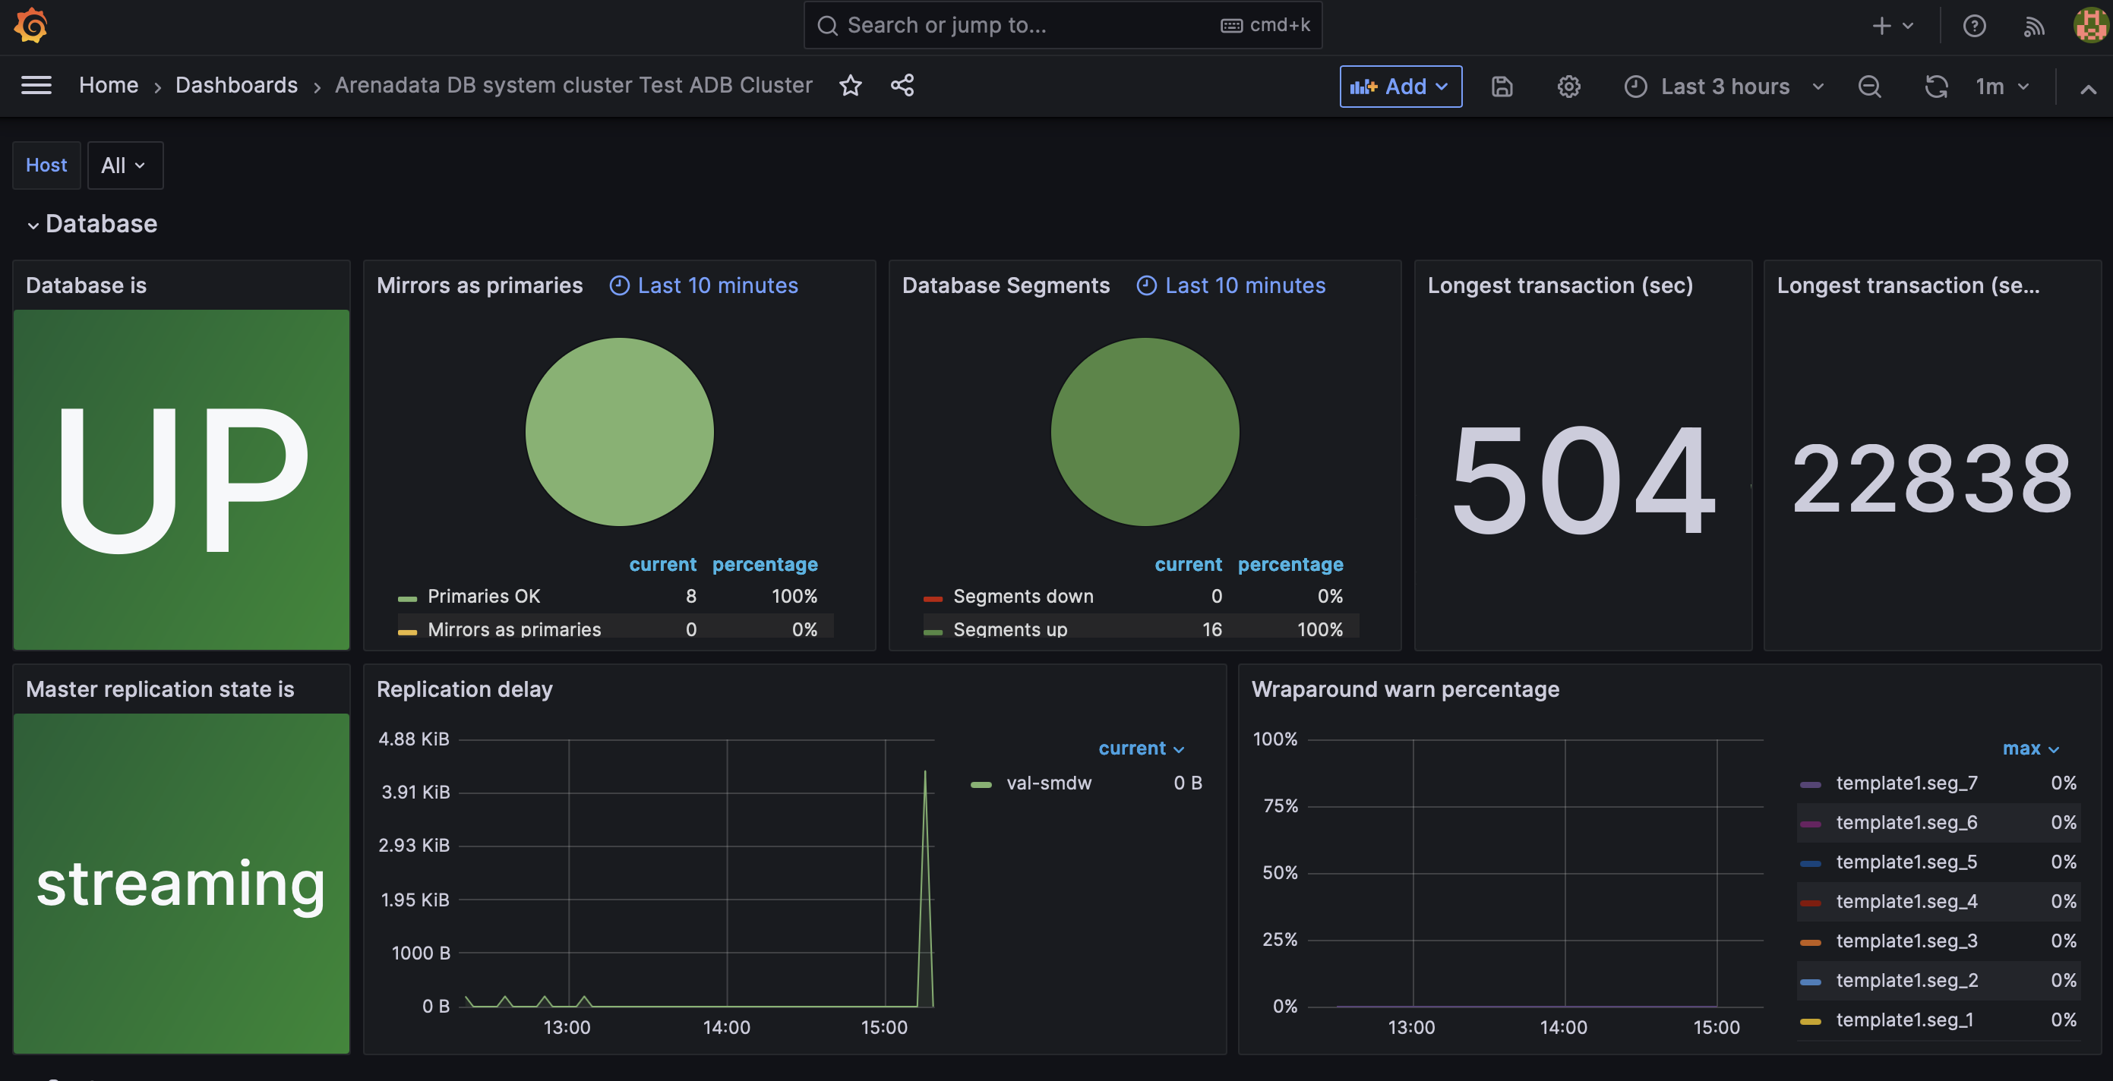The height and width of the screenshot is (1081, 2113).
Task: Open the news feed RSS icon
Action: pyautogui.click(x=2033, y=27)
